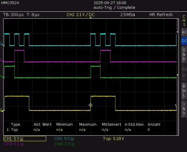Select the CH2: 5 V channel label
This screenshot has height=152, width=187.
(64, 139)
